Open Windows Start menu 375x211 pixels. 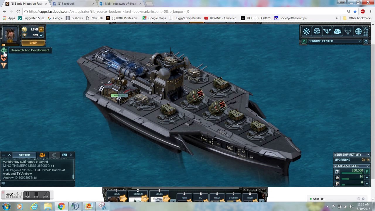(6, 207)
